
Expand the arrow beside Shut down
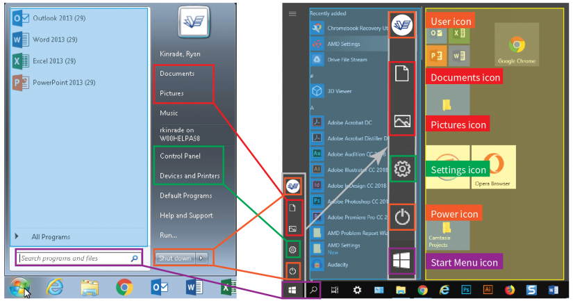point(201,258)
